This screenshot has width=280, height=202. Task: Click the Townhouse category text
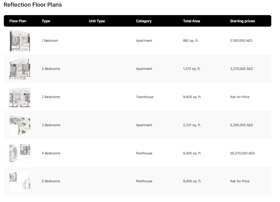coord(145,97)
